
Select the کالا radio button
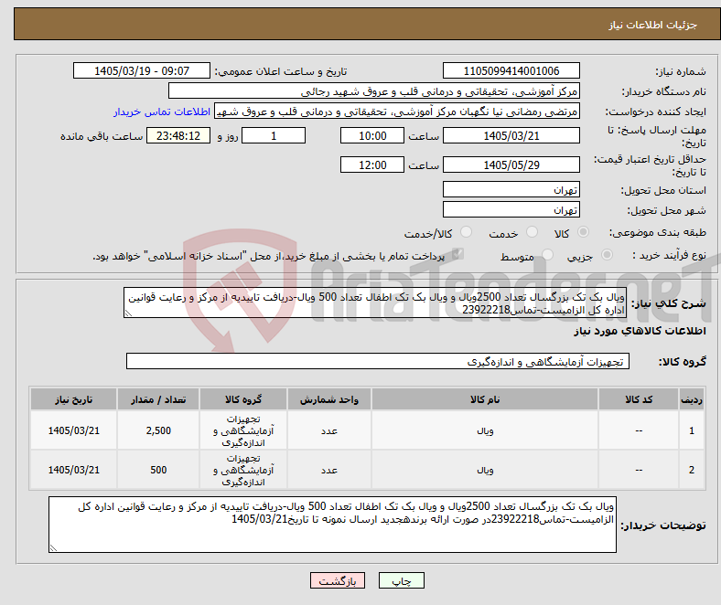coord(583,232)
